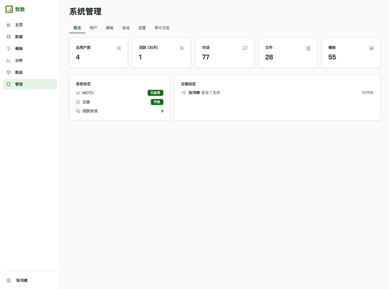Click the line chart icon beside 分析
The width and height of the screenshot is (389, 289).
coord(9,60)
